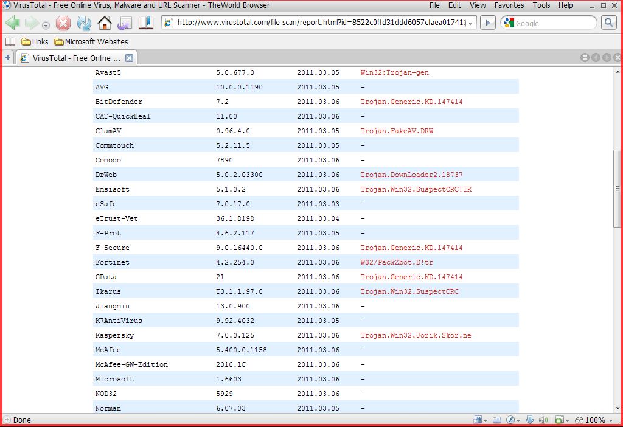Click Emsisoft result Trojan.Win32.SuspectCRC!IK
This screenshot has height=427, width=623.
point(416,189)
